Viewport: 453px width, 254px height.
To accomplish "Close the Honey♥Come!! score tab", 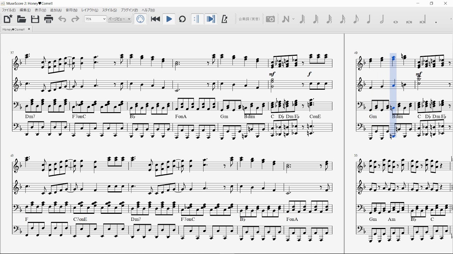I will tap(29, 29).
